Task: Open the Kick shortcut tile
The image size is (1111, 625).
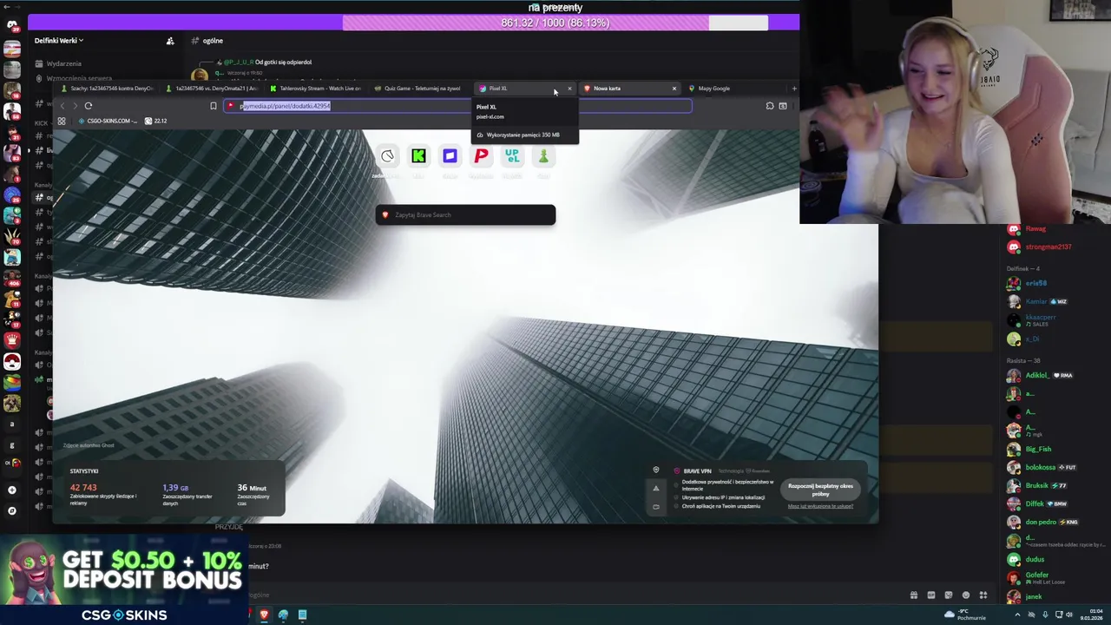Action: pos(418,156)
